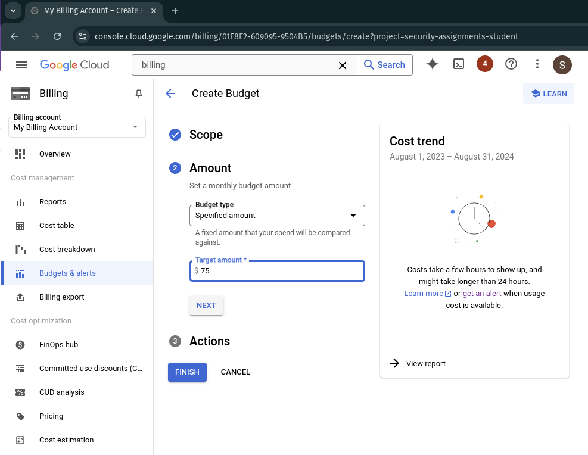Image resolution: width=588 pixels, height=455 pixels.
Task: Click the FINISH button
Action: coord(187,372)
